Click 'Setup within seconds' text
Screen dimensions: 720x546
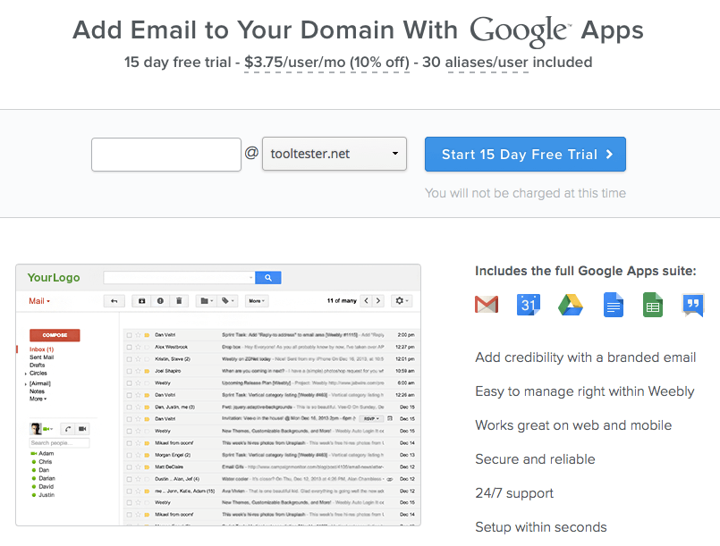coord(541,527)
